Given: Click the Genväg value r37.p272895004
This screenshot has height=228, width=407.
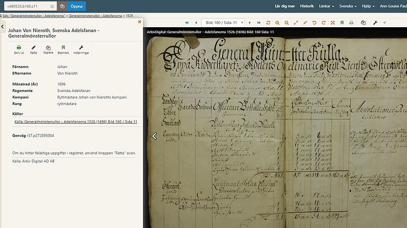Looking at the screenshot, I should coord(40,135).
